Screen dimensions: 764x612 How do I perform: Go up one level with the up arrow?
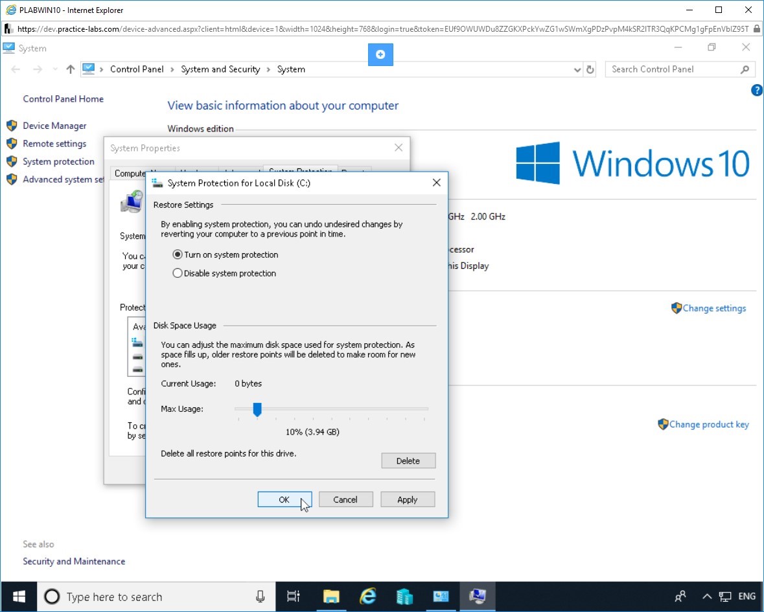pos(71,69)
